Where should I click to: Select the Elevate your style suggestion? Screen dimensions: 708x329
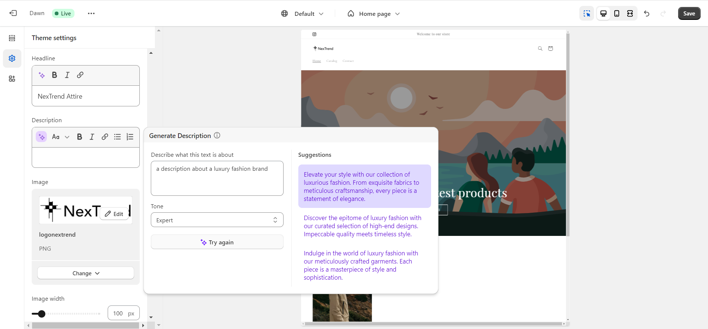click(x=364, y=186)
